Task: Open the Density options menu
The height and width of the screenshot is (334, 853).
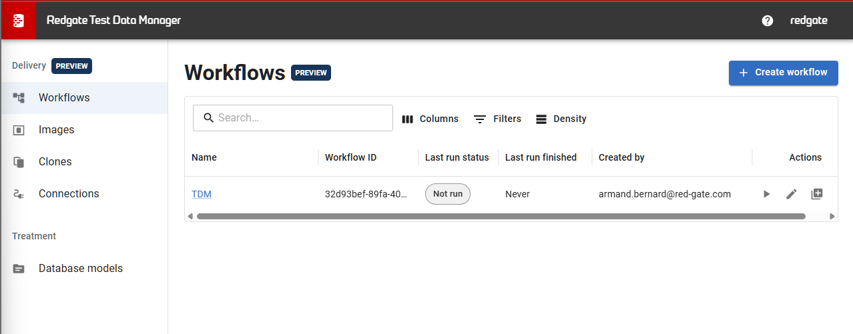Action: coord(561,119)
